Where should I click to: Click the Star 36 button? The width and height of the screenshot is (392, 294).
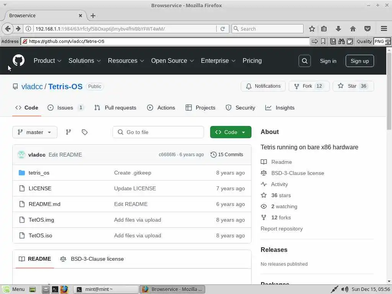pos(353,86)
